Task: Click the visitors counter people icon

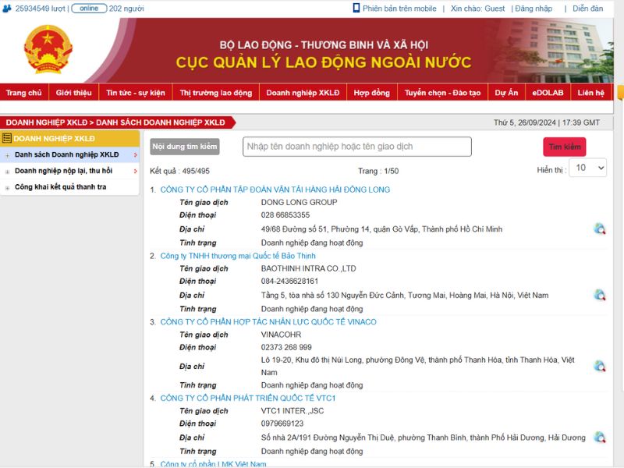Action: pos(7,9)
